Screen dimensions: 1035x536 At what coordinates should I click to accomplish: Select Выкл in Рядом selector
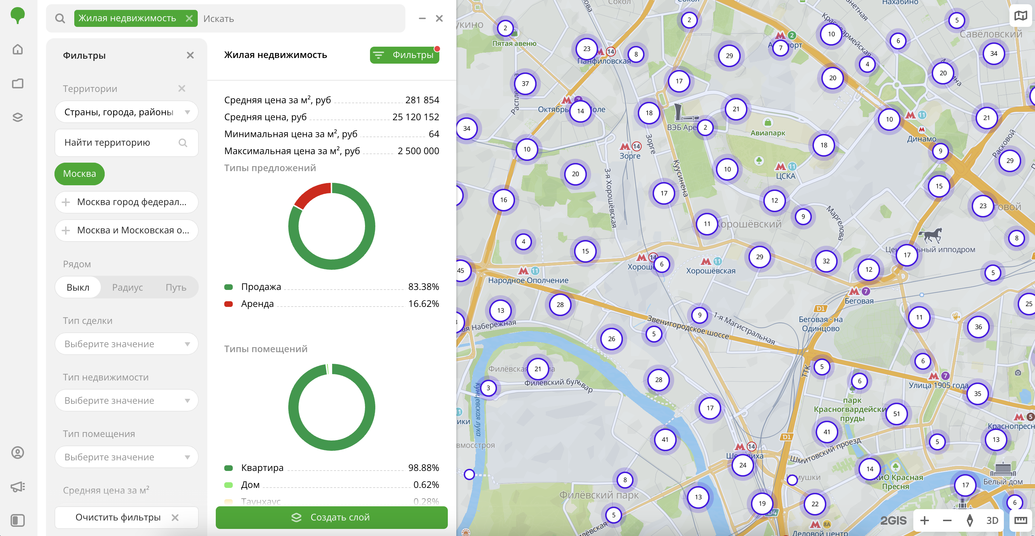click(x=78, y=287)
